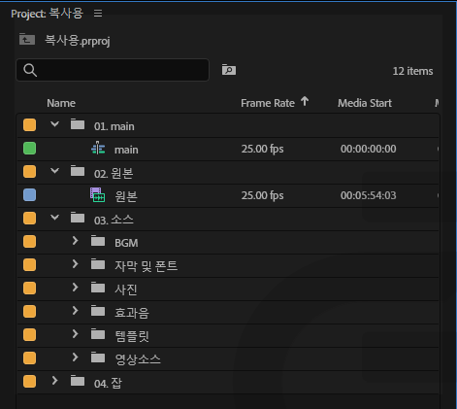Click the orange label of BGM bin
This screenshot has width=457, height=409.
tap(29, 242)
